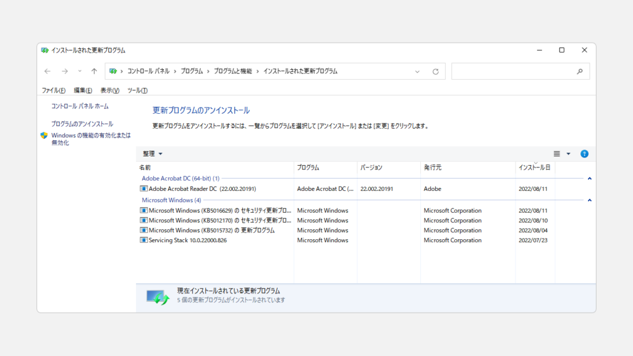Click the search magnifier icon
The width and height of the screenshot is (633, 356).
(x=580, y=71)
